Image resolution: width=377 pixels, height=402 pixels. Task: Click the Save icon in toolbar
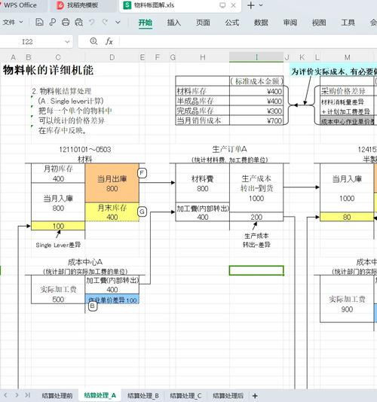39,23
